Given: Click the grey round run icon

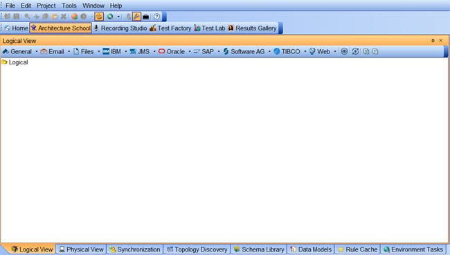Looking at the screenshot, I should (84, 17).
